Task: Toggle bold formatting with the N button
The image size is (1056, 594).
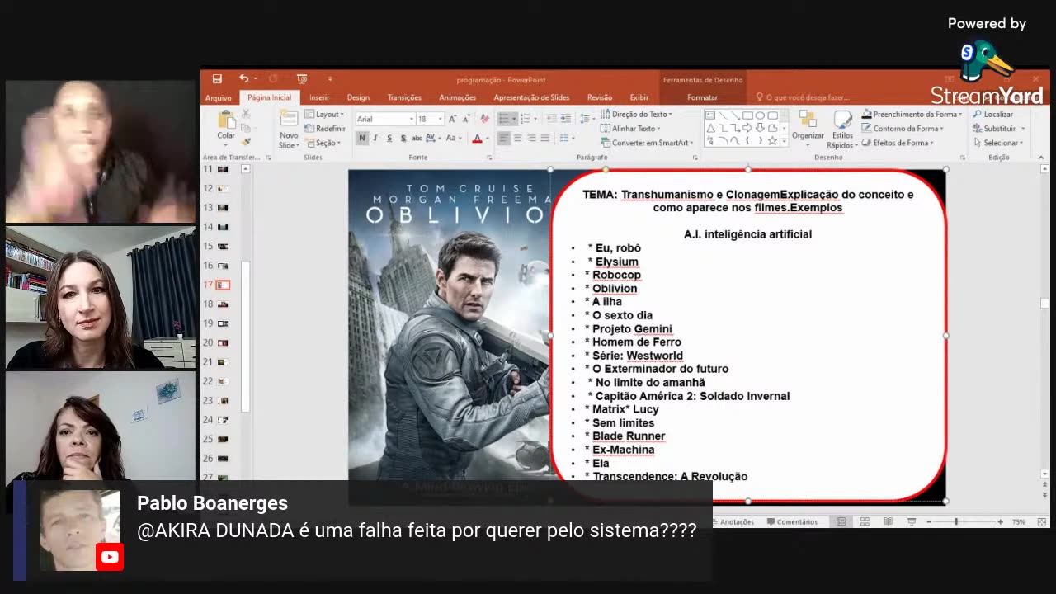Action: tap(361, 139)
